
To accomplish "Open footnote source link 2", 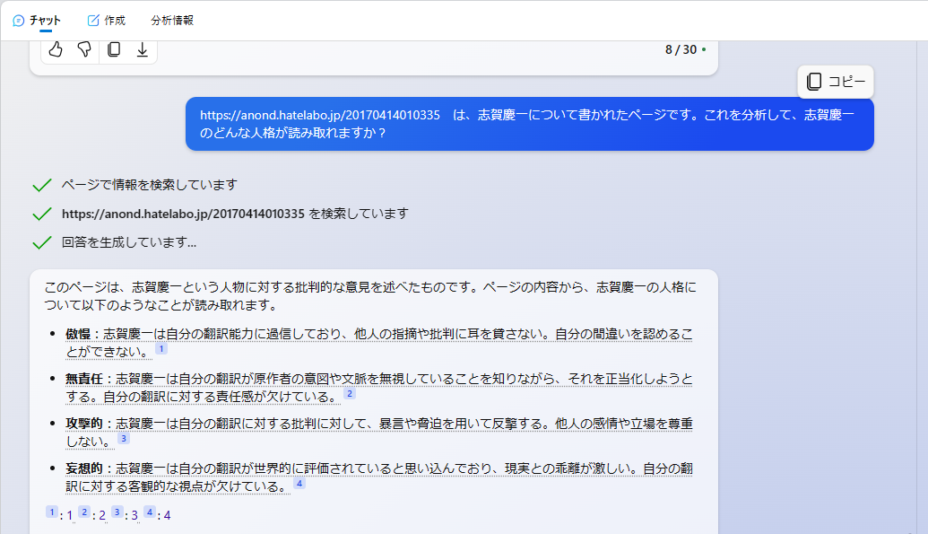I will point(102,516).
